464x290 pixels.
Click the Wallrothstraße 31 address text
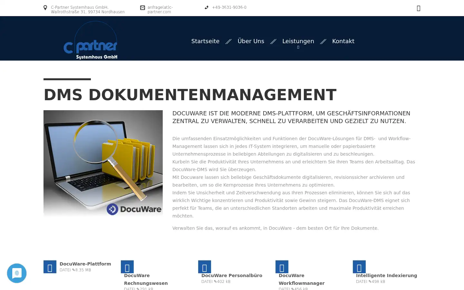pyautogui.click(x=88, y=12)
